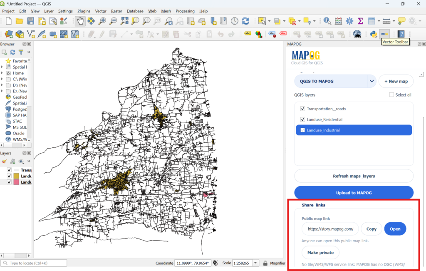Click the Browser panel Filter funnel icon
This screenshot has width=426, height=271.
tap(21, 52)
